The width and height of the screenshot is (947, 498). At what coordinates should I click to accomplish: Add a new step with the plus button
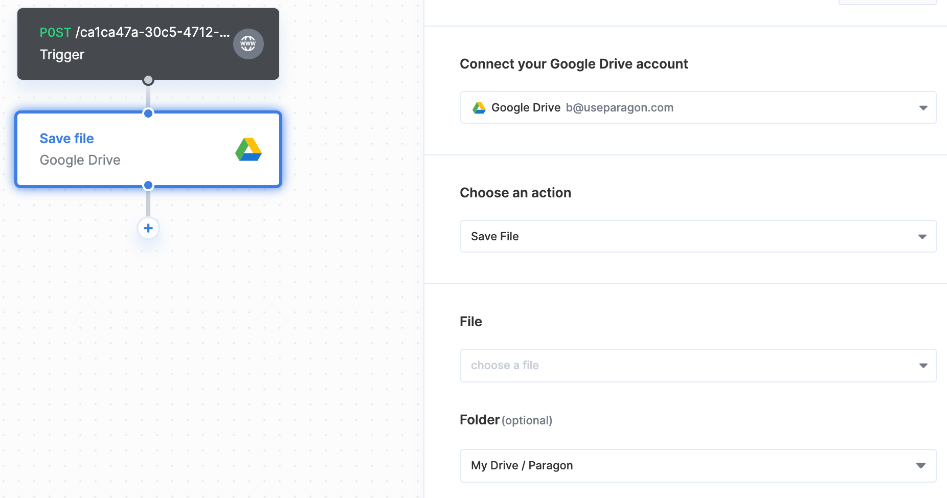point(148,228)
